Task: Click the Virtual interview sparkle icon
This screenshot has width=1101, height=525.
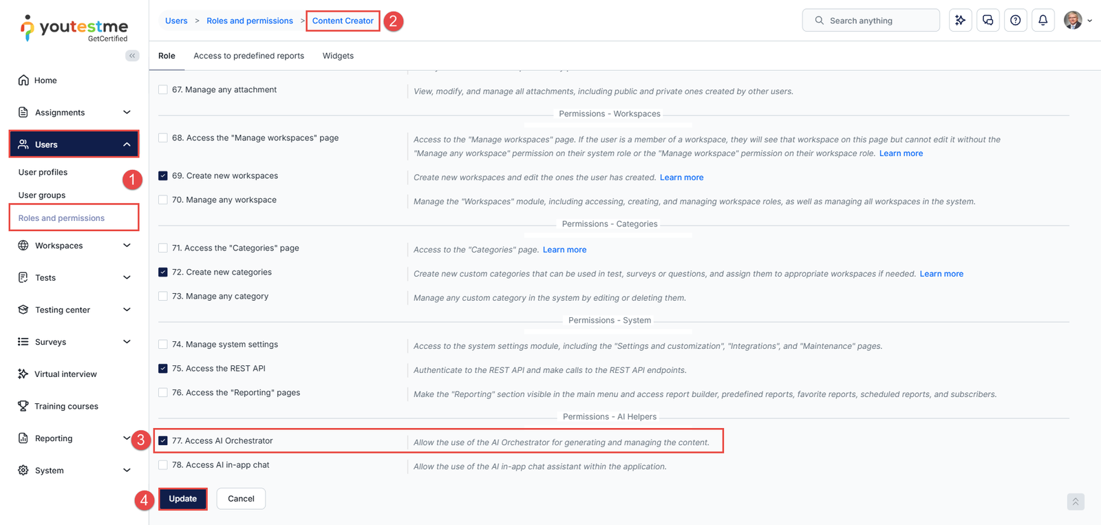Action: click(23, 374)
